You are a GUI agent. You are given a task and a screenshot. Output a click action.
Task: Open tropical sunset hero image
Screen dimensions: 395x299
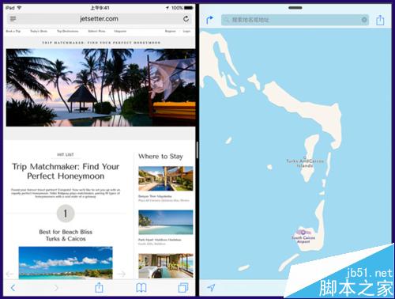(100, 88)
